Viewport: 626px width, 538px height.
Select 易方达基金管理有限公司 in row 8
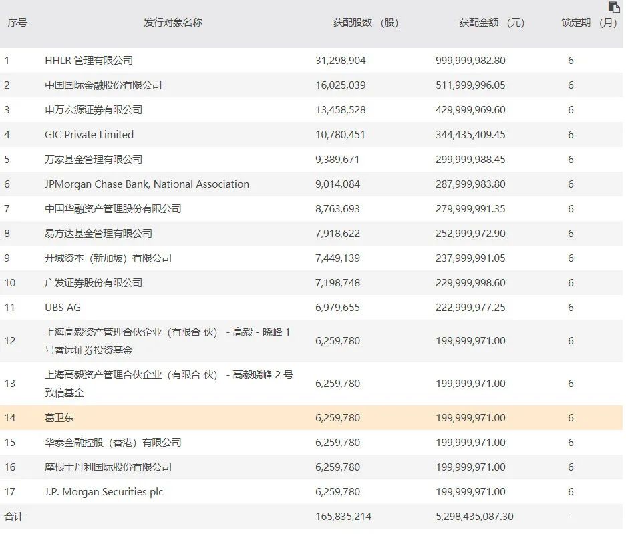pos(98,234)
